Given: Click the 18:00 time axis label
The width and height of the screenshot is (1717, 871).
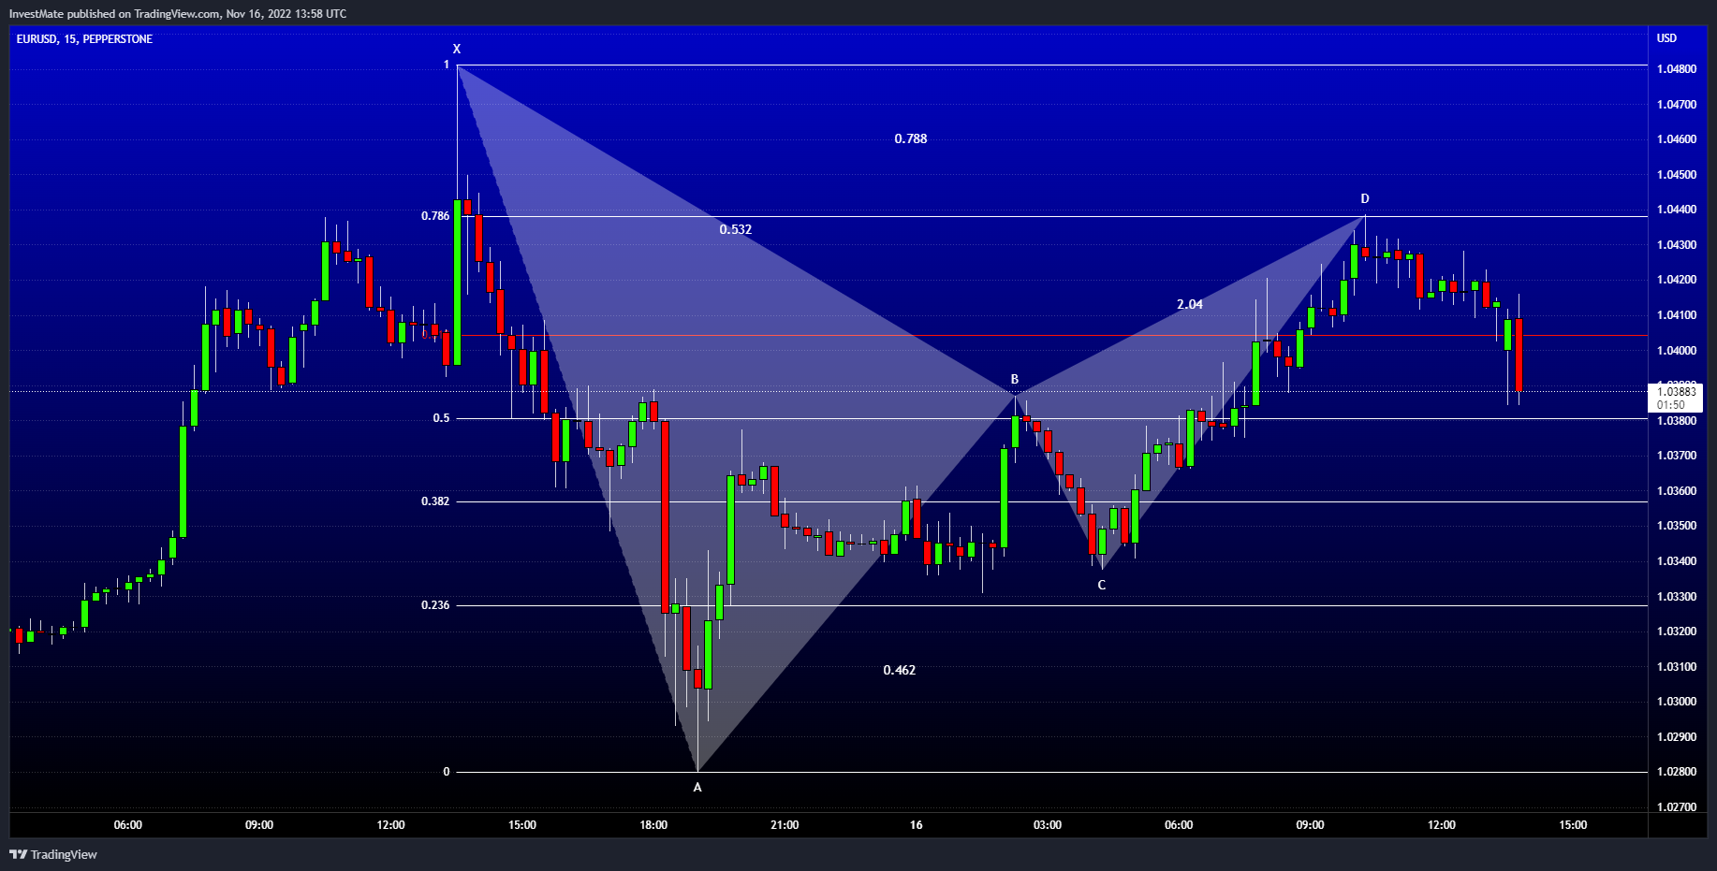Looking at the screenshot, I should click(653, 825).
